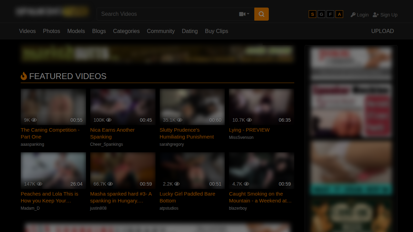Toggle the A orientation filter box
The width and height of the screenshot is (413, 232).
point(339,14)
